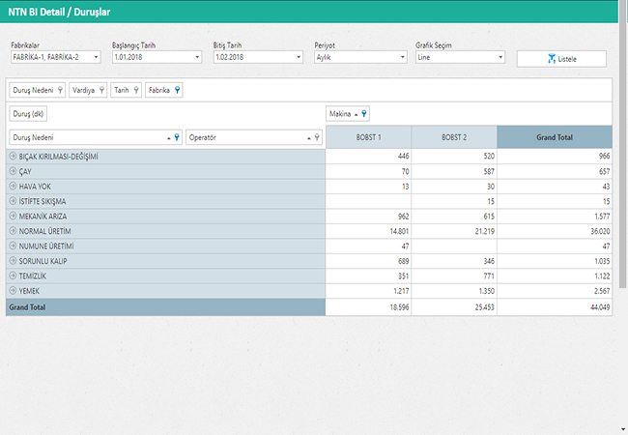Click filter icon on Fabrika chip

point(178,90)
